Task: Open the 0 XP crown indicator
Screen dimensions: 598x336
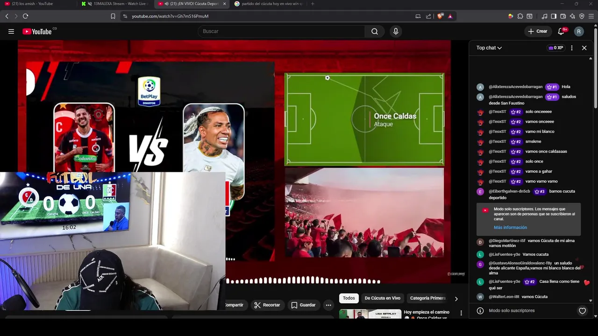Action: tap(556, 48)
